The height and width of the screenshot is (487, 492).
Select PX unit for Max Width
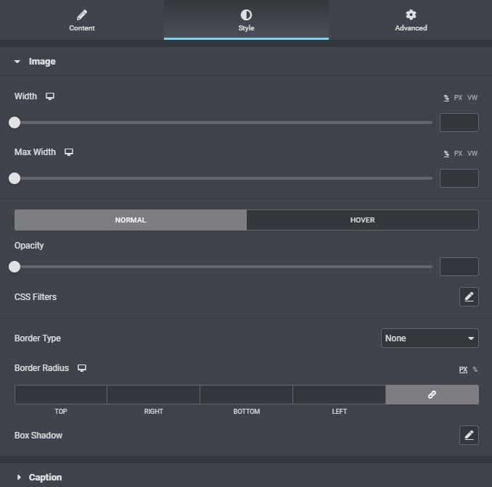(458, 154)
